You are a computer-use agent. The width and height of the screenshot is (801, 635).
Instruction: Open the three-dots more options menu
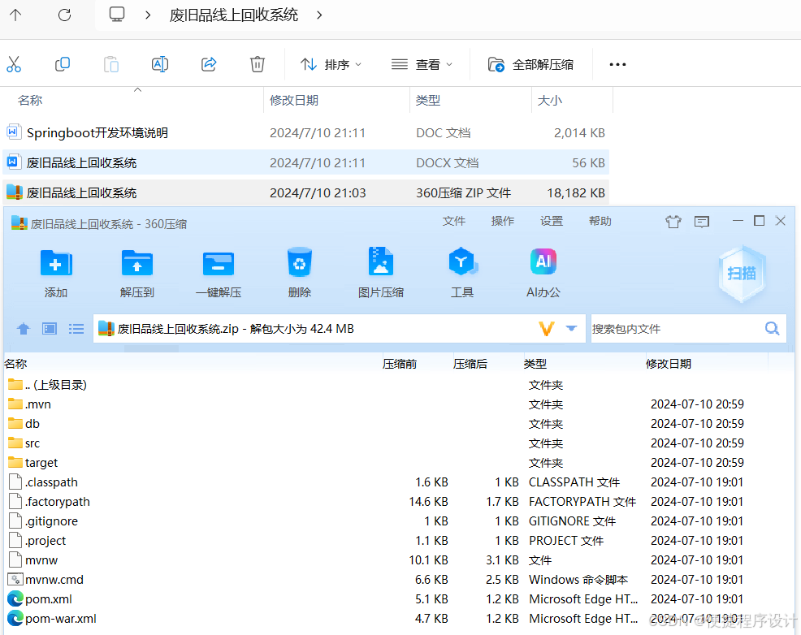[x=617, y=64]
